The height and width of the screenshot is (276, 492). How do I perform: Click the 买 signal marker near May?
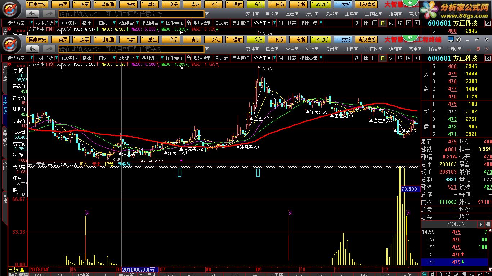pos(87,213)
